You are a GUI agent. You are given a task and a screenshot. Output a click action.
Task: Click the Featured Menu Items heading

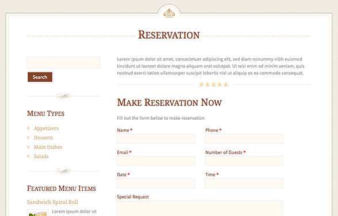[62, 188]
